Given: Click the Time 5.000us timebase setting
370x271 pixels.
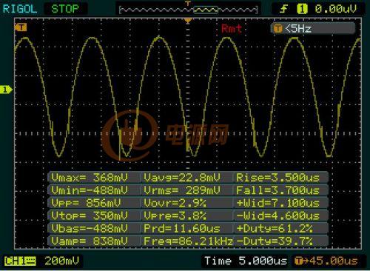Looking at the screenshot, I should coord(246,261).
